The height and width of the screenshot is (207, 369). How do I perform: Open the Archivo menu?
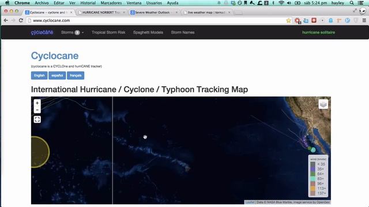[42, 3]
